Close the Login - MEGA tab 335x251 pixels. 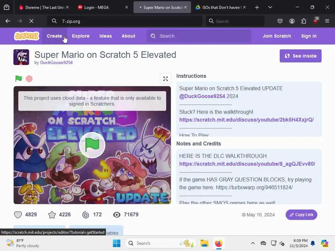127,7
